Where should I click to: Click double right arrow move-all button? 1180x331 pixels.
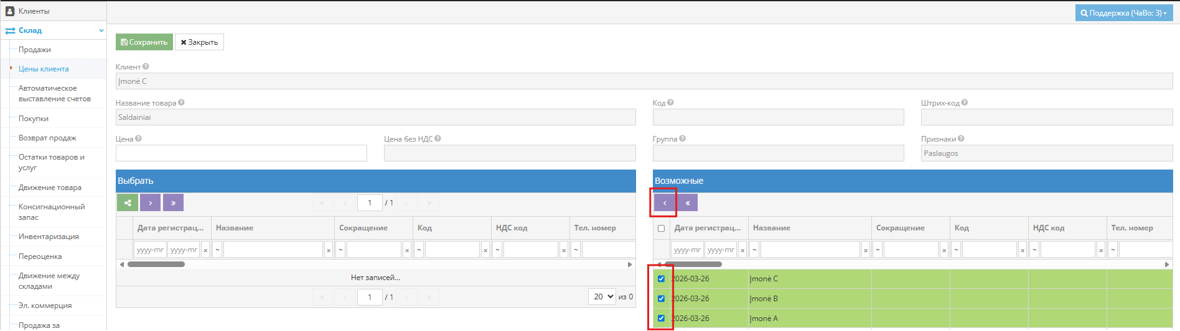point(173,202)
